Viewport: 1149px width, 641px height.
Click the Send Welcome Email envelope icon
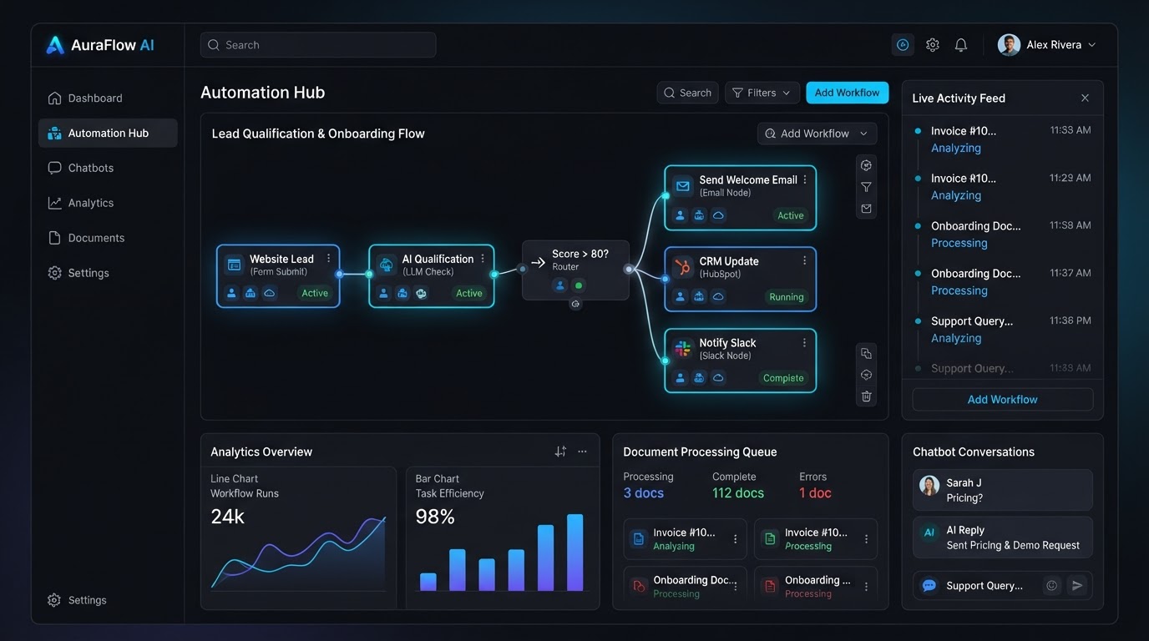[683, 185]
